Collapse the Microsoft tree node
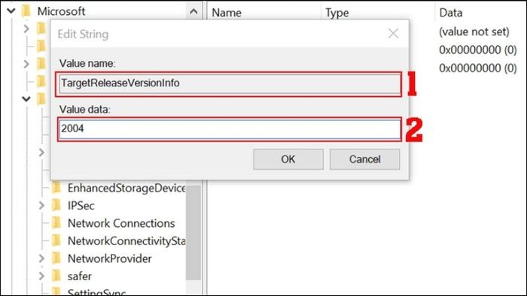This screenshot has width=527, height=296. [x=11, y=11]
